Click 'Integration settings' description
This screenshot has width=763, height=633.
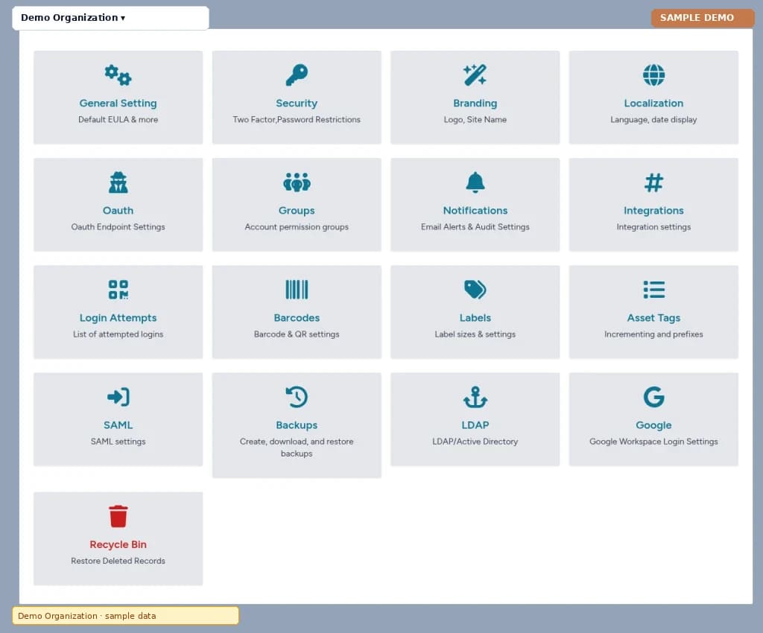tap(653, 227)
